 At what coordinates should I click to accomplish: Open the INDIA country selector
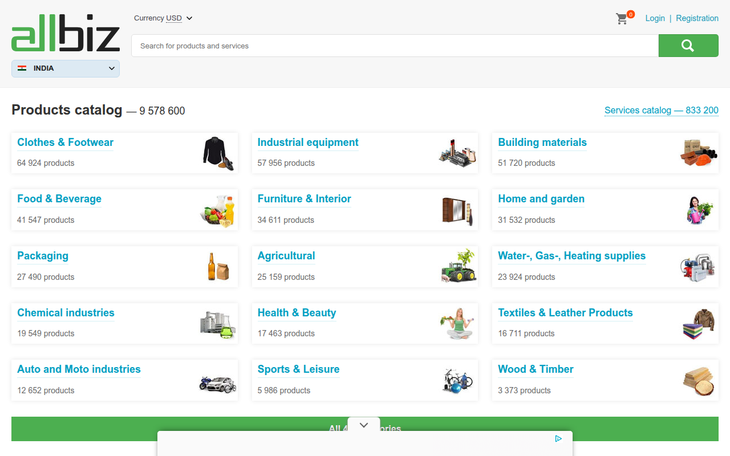point(66,68)
